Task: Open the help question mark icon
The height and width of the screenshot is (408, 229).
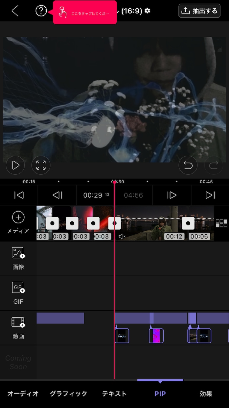Action: click(x=41, y=11)
